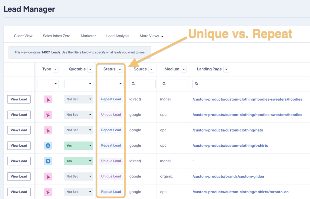Click View Lead button for the hats row
This screenshot has height=199, width=310.
[x=19, y=130]
